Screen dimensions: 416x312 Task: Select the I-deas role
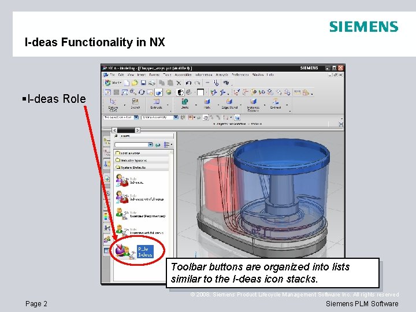pyautogui.click(x=134, y=251)
